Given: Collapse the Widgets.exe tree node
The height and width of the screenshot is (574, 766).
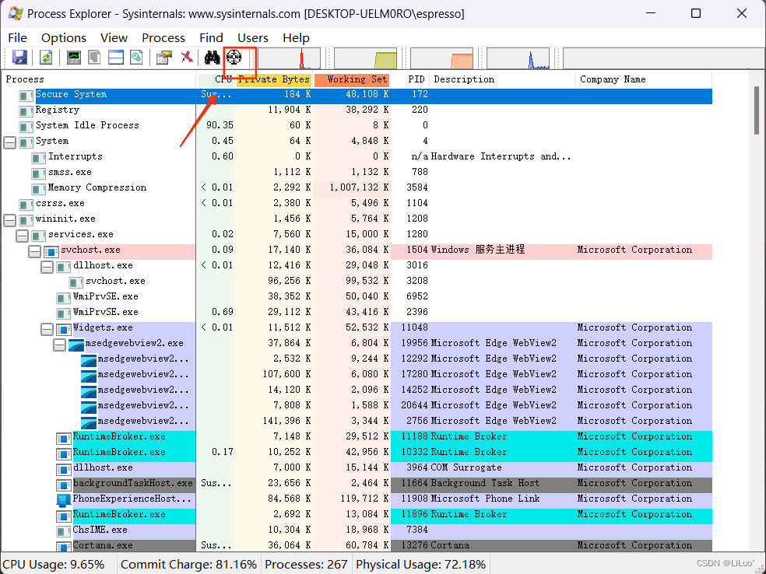Looking at the screenshot, I should point(47,330).
